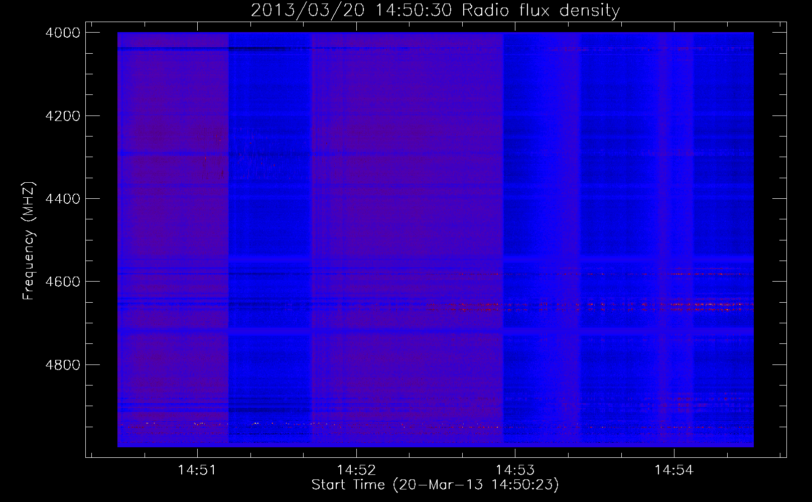This screenshot has width=812, height=502.
Task: Click the 4400 frequency tick label
Action: pyautogui.click(x=63, y=199)
